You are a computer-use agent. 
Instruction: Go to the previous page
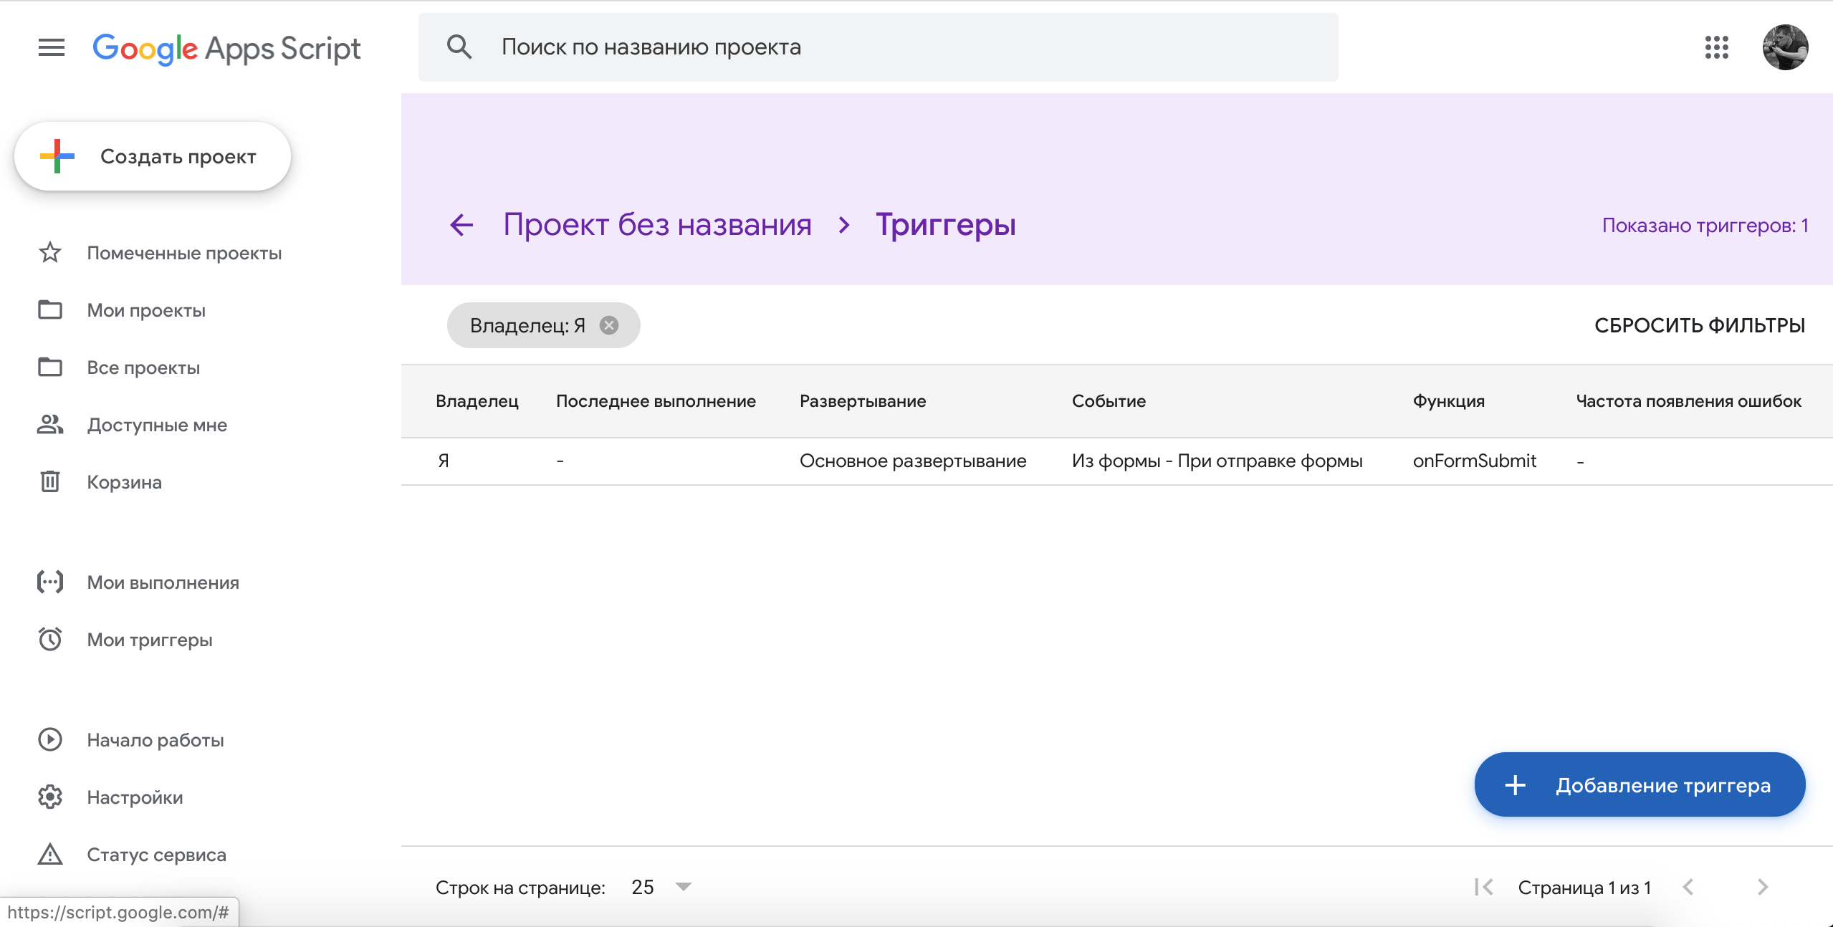click(x=1688, y=888)
